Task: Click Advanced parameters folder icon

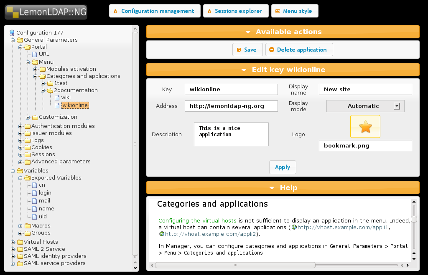Action: coord(28,162)
